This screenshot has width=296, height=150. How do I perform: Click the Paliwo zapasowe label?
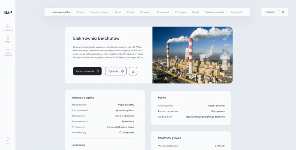[168, 111]
